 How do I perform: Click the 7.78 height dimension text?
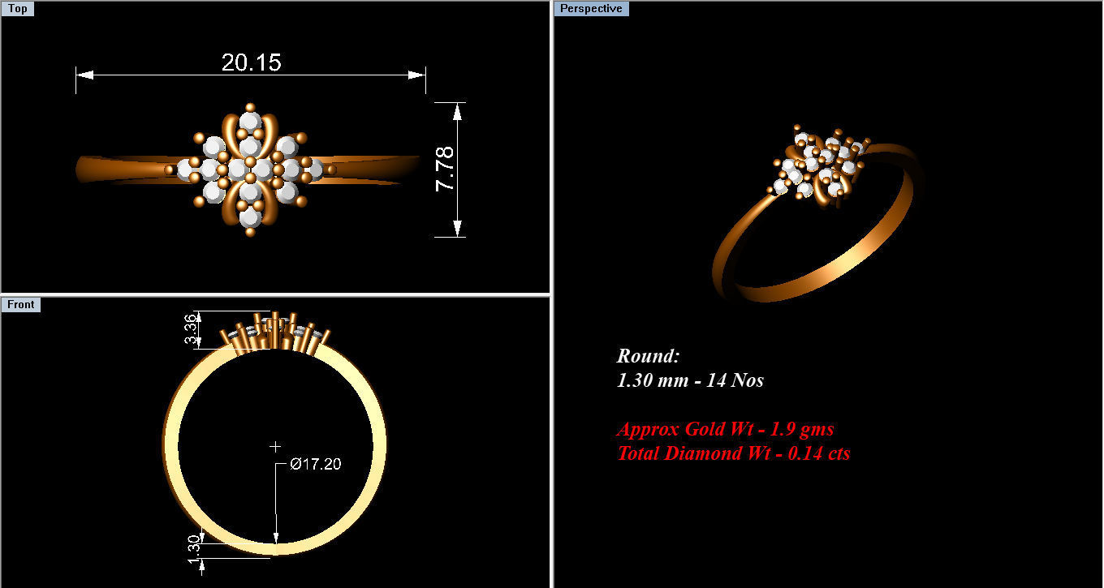coord(445,169)
